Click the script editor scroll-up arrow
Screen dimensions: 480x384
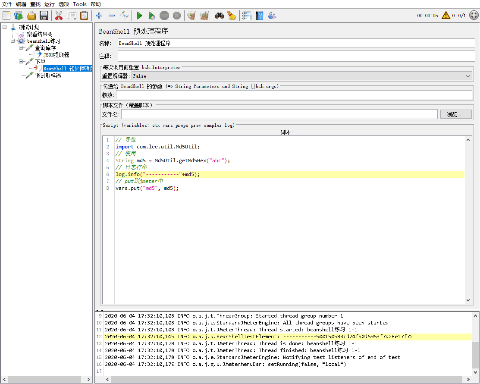tap(468, 140)
